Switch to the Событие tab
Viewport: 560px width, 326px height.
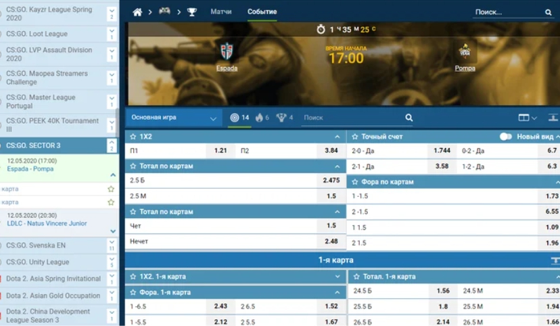[x=262, y=12]
